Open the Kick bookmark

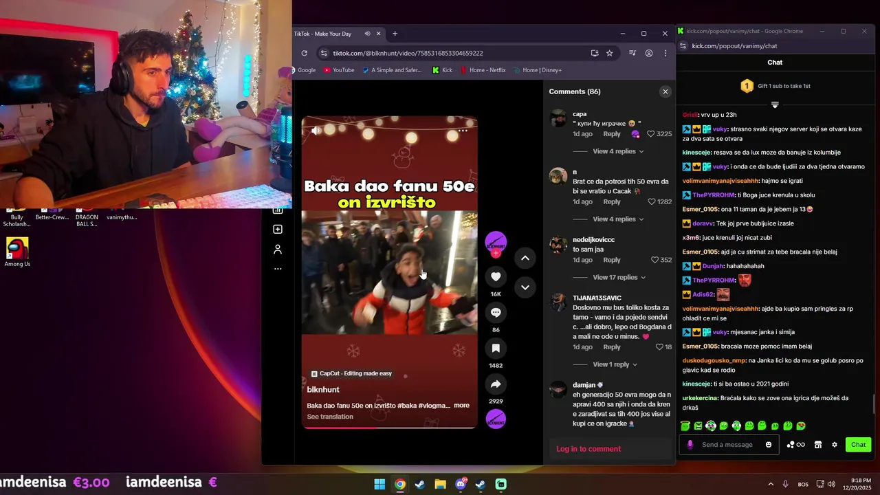click(x=442, y=70)
